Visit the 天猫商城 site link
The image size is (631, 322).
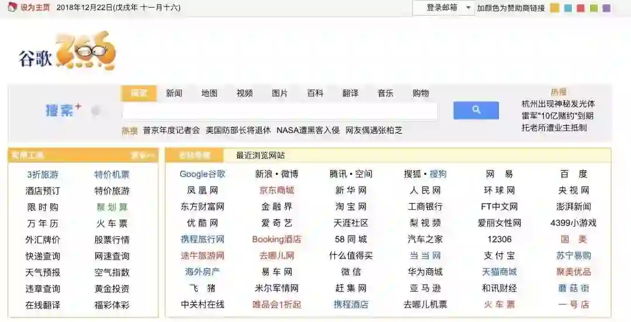(x=500, y=272)
